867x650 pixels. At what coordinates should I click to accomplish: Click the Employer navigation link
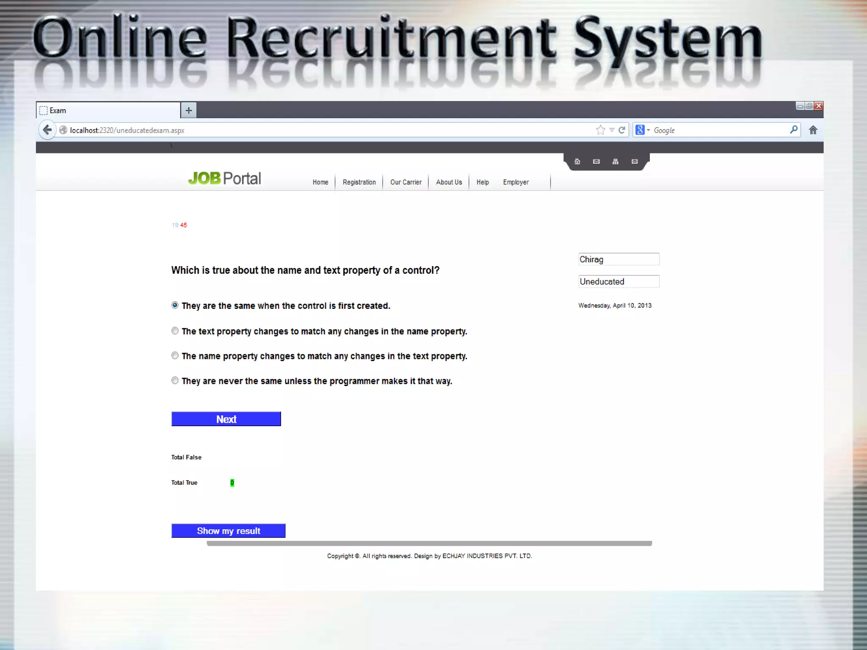pyautogui.click(x=516, y=182)
